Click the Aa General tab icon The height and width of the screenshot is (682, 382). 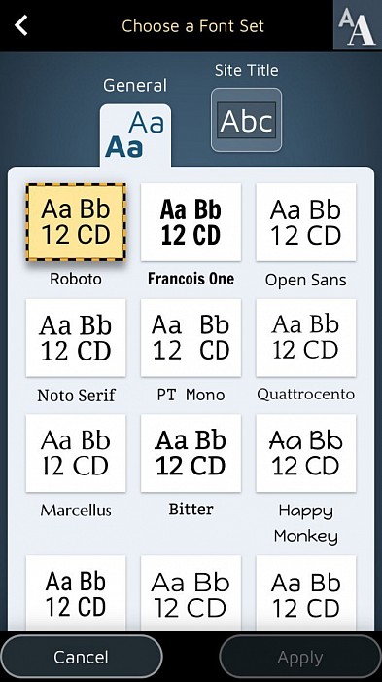pyautogui.click(x=135, y=134)
